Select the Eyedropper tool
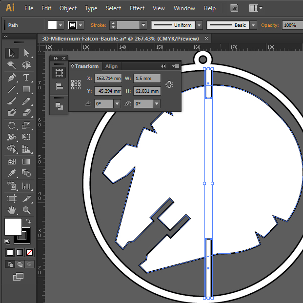Screen dimensions: 303x303 click(12, 173)
